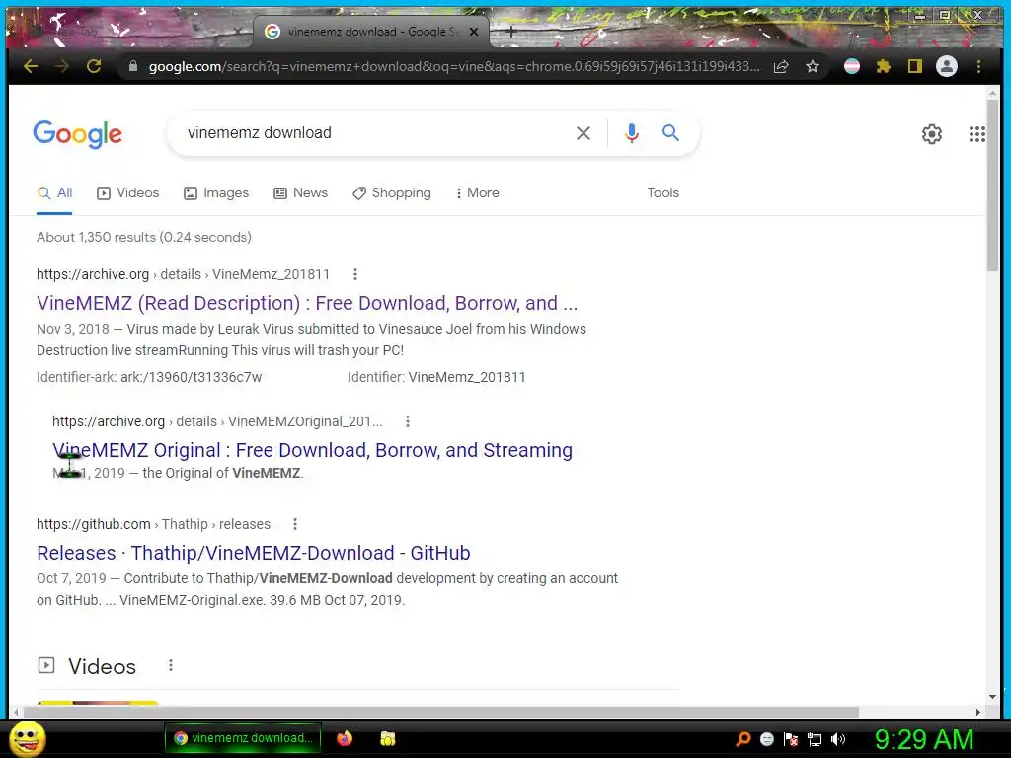Screen dimensions: 1011x758
Task: Click the round white-face tray icon
Action: (x=766, y=739)
